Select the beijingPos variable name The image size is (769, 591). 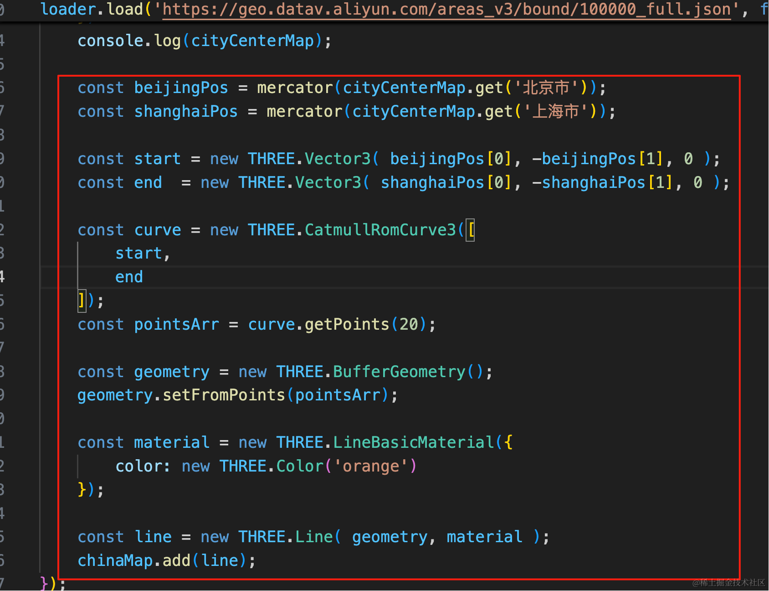181,88
